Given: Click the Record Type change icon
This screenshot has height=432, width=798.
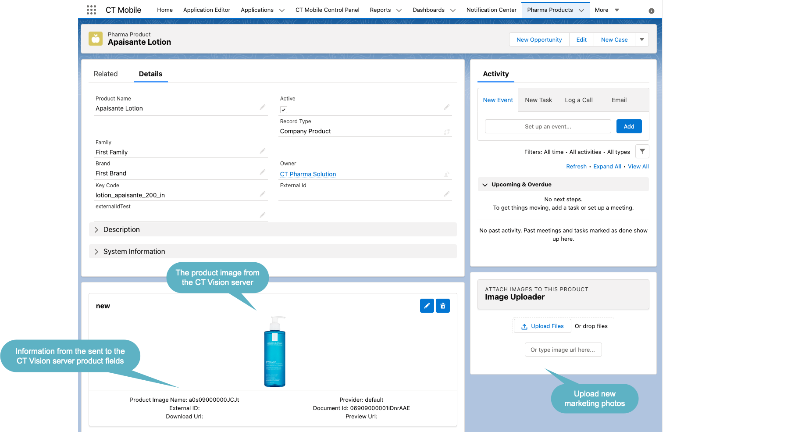Looking at the screenshot, I should pos(447,132).
